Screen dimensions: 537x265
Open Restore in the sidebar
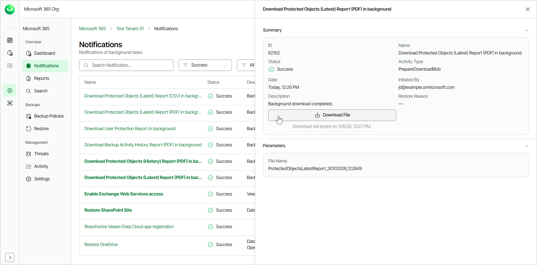pyautogui.click(x=45, y=129)
